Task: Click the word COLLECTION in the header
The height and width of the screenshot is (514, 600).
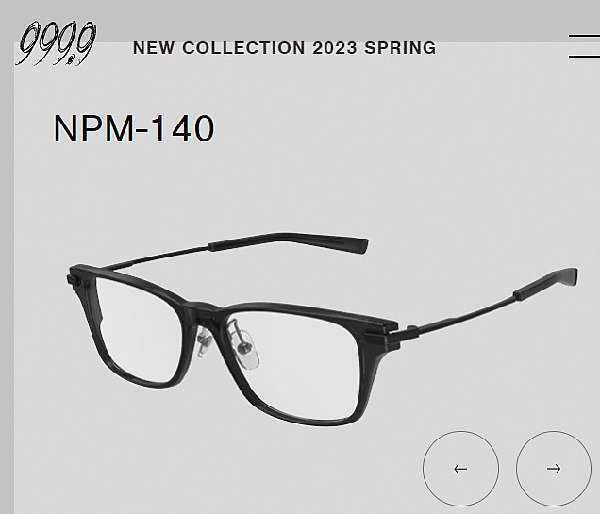Action: tap(243, 48)
